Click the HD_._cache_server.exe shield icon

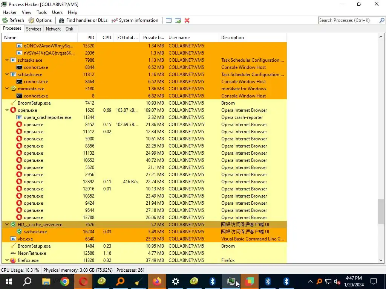(13, 224)
